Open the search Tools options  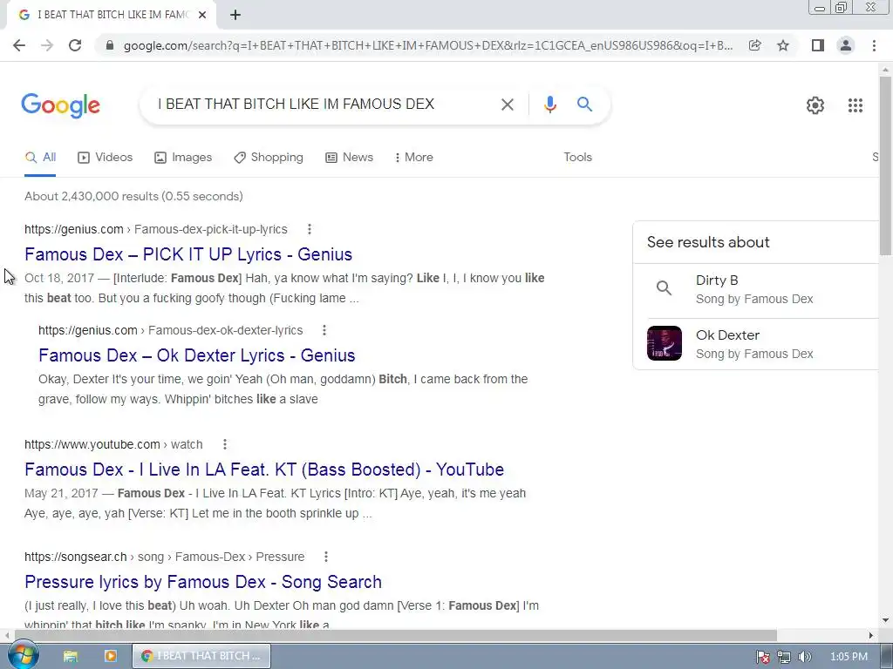pos(577,157)
